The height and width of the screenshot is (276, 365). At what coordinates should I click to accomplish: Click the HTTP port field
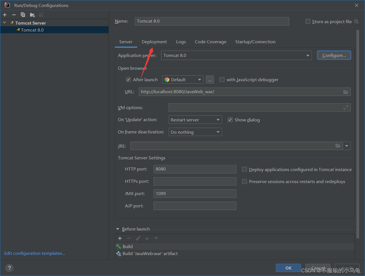(x=195, y=169)
